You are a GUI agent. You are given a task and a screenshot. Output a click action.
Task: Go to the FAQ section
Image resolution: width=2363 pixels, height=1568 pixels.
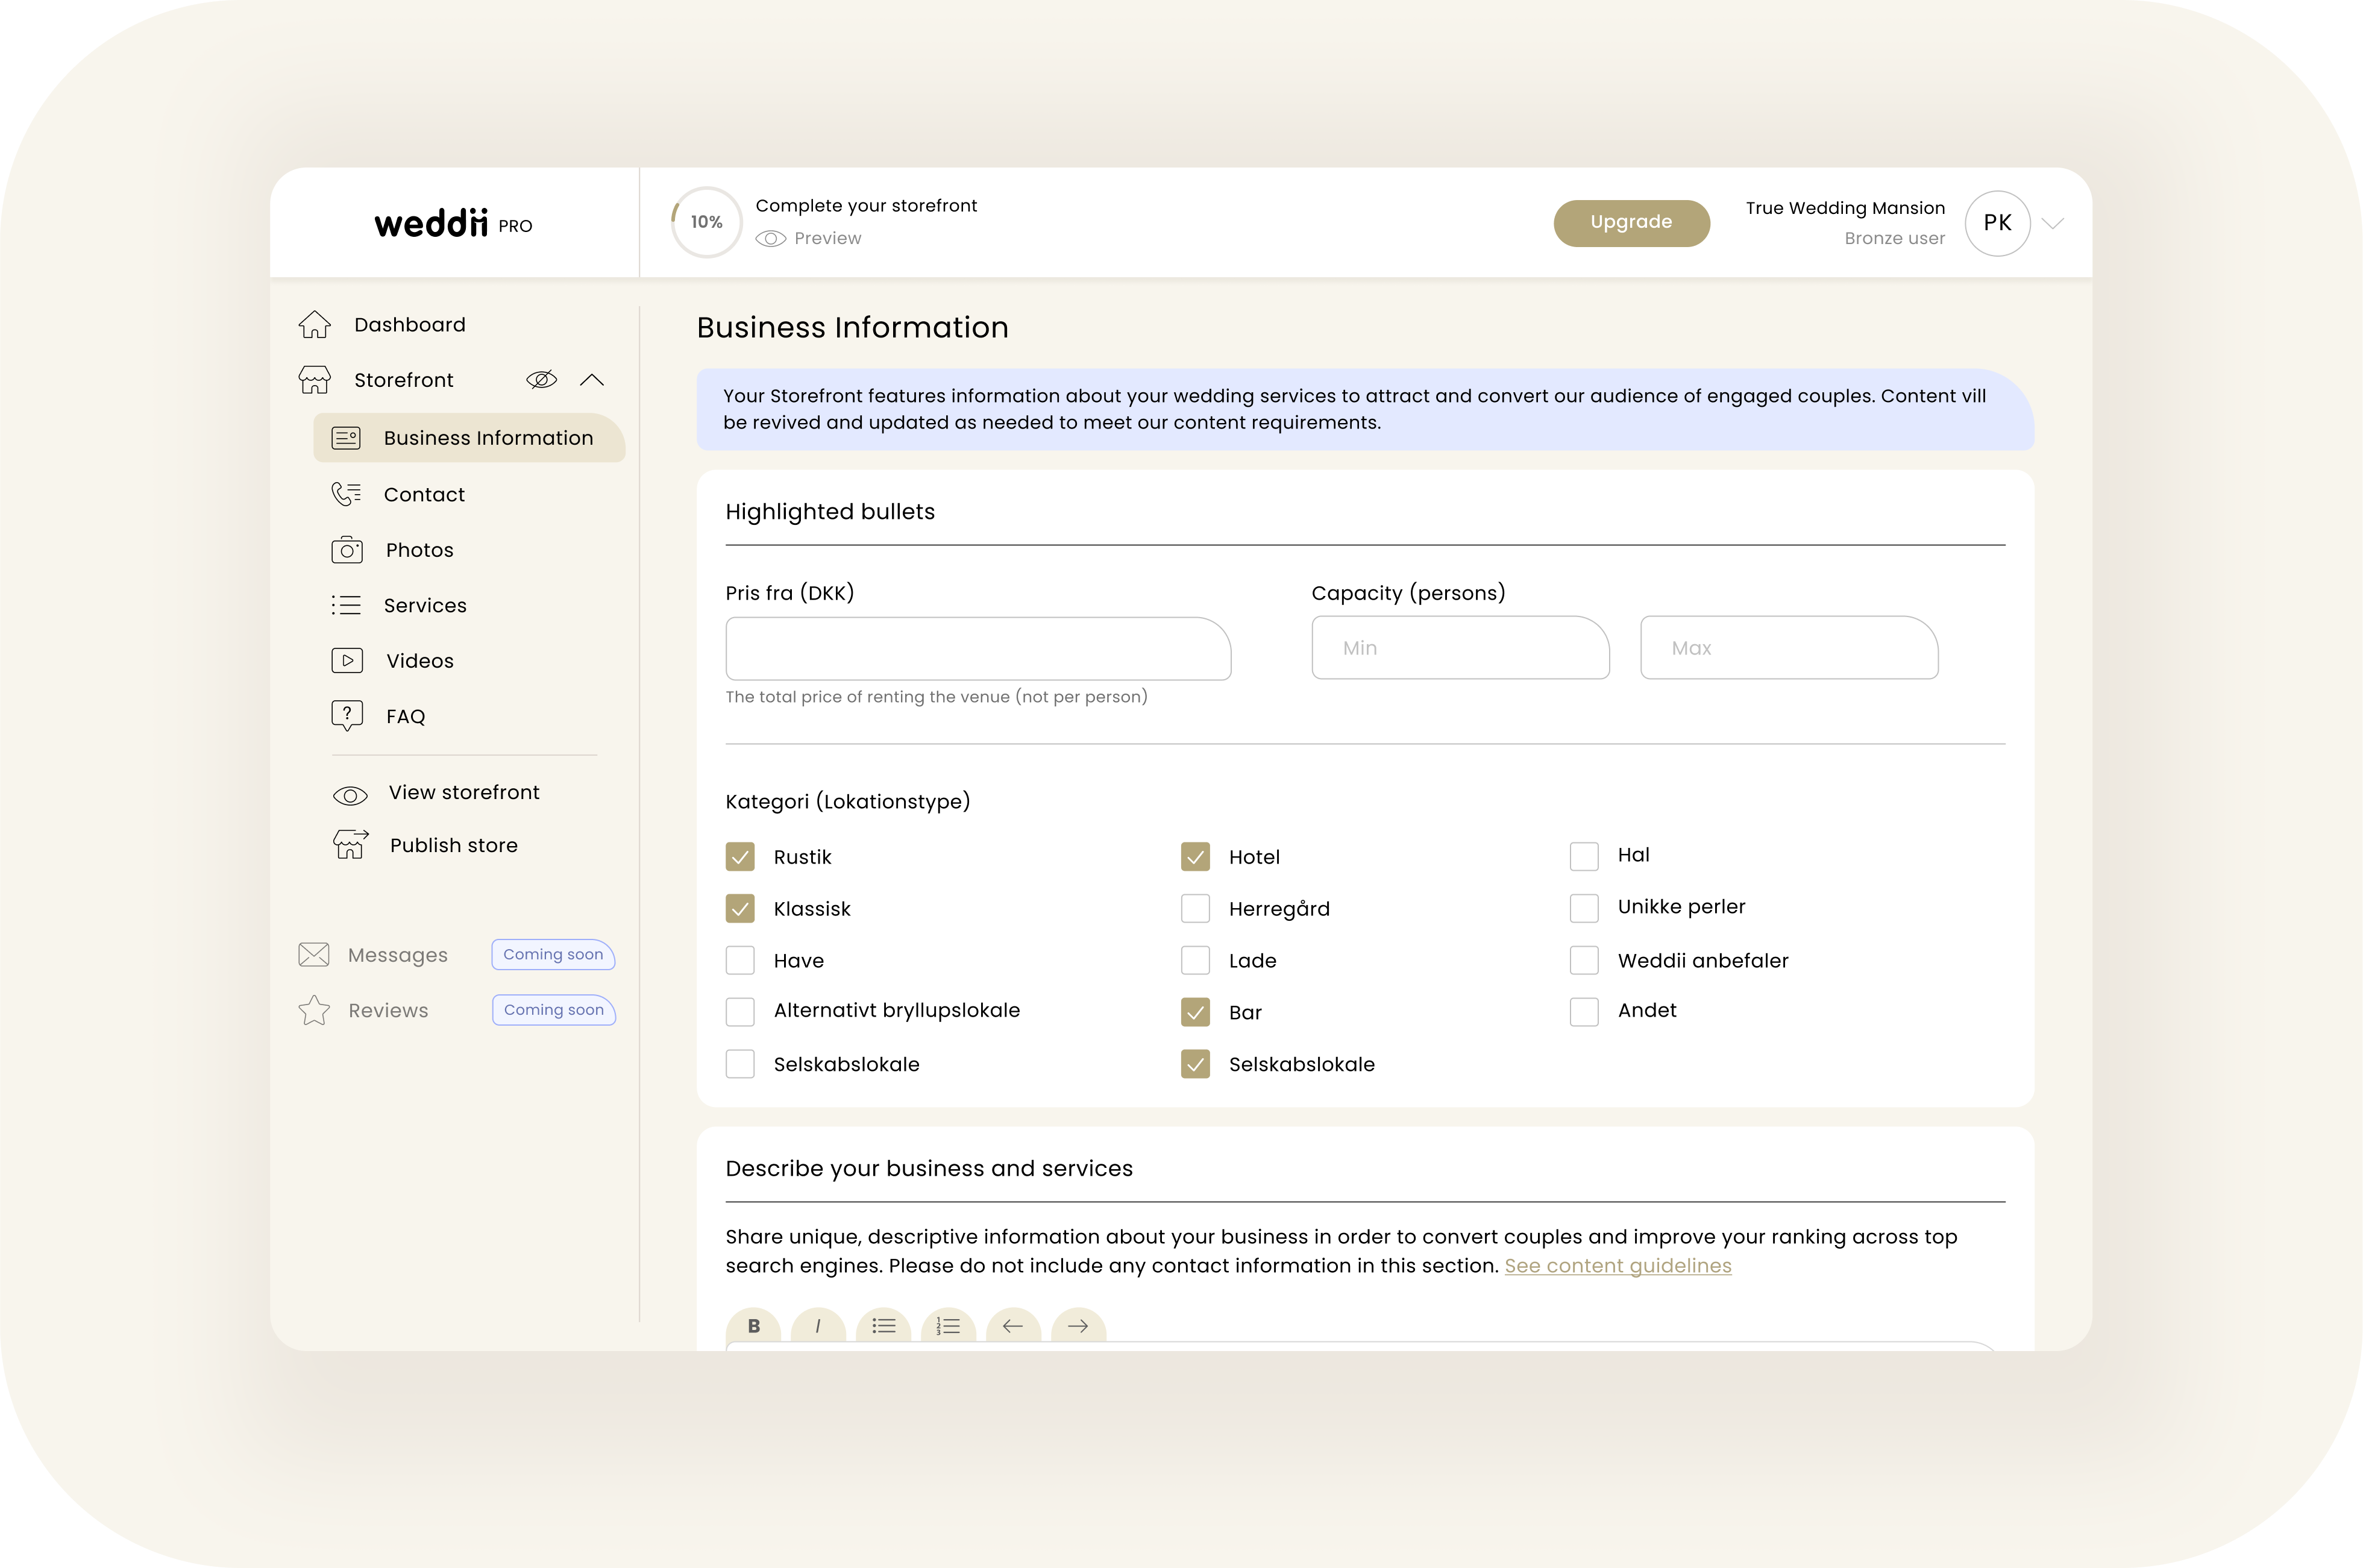click(x=405, y=716)
